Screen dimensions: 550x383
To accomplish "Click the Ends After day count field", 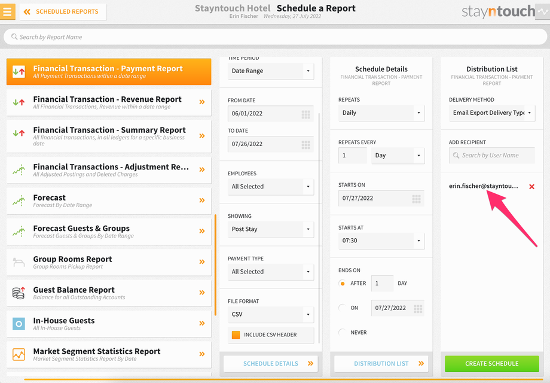I will (383, 283).
